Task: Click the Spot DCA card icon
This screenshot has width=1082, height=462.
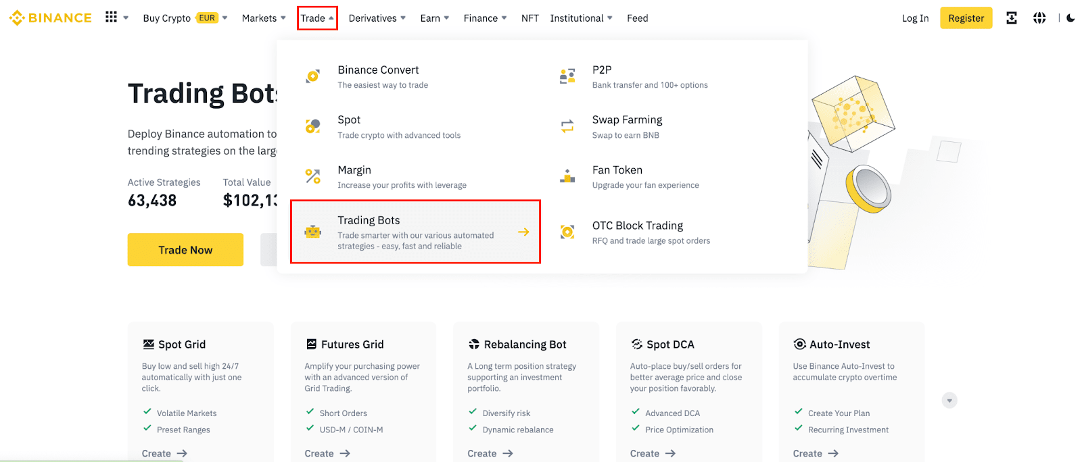Action: click(x=637, y=344)
